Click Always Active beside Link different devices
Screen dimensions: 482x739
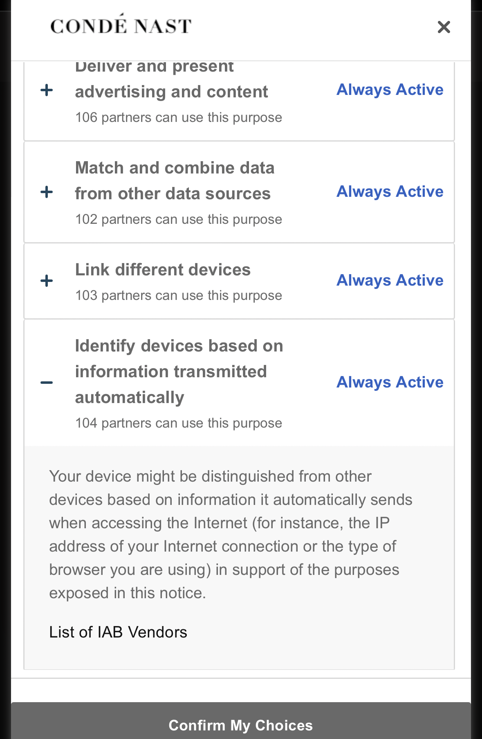point(390,281)
